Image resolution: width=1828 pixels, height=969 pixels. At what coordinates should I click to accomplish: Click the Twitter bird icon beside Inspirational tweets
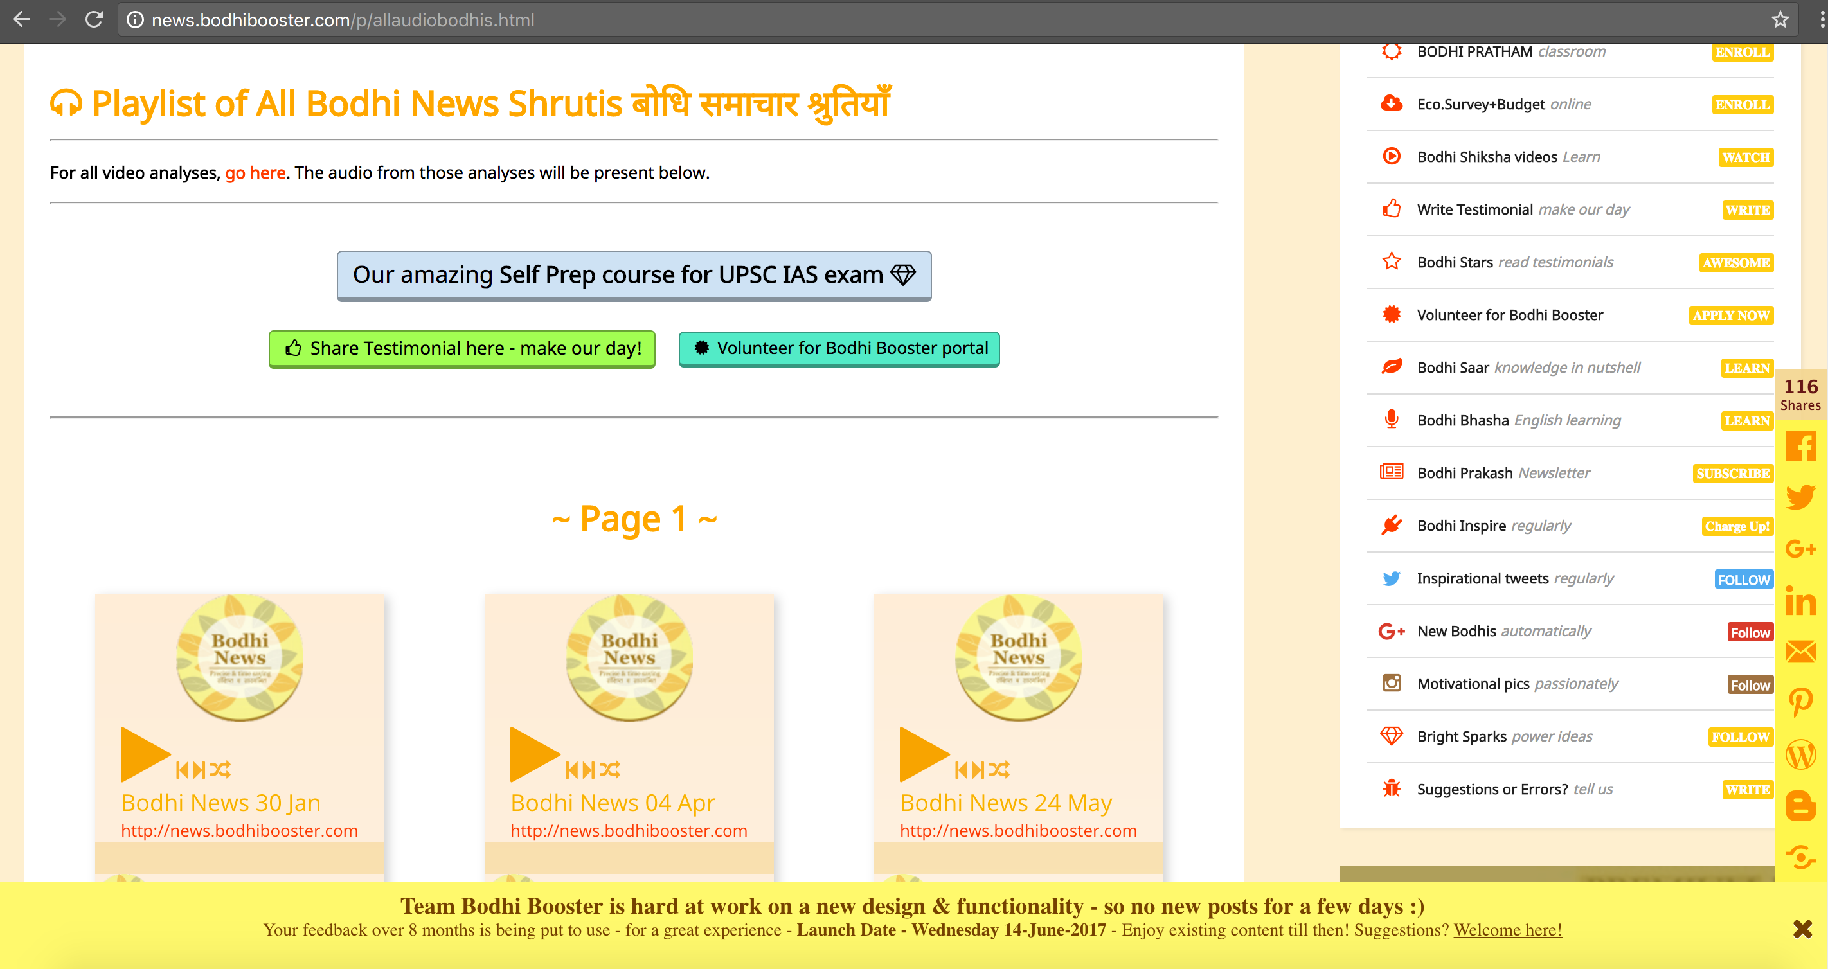(x=1392, y=578)
